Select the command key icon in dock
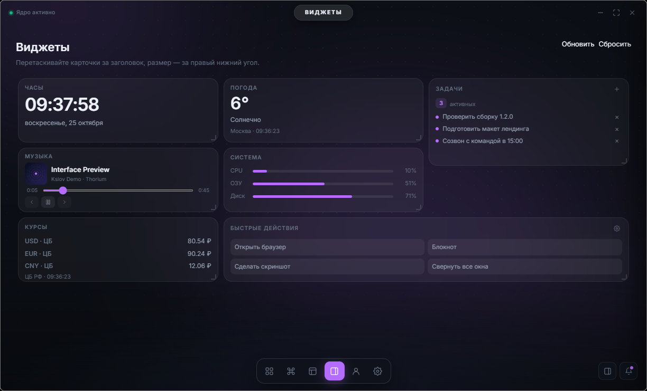This screenshot has width=647, height=391. pyautogui.click(x=291, y=371)
